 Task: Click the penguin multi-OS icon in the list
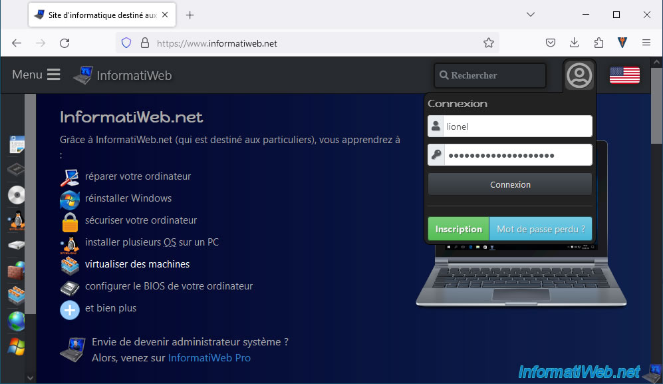pos(70,245)
